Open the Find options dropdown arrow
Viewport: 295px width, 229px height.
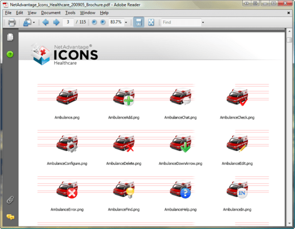tap(203, 22)
